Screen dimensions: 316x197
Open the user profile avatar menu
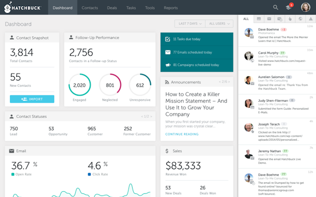305,7
